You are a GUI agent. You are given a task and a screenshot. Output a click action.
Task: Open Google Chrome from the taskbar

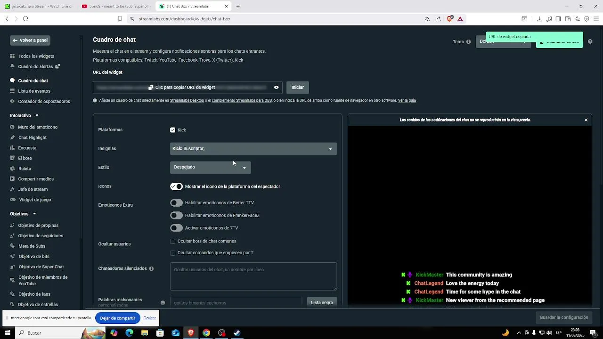click(x=206, y=333)
